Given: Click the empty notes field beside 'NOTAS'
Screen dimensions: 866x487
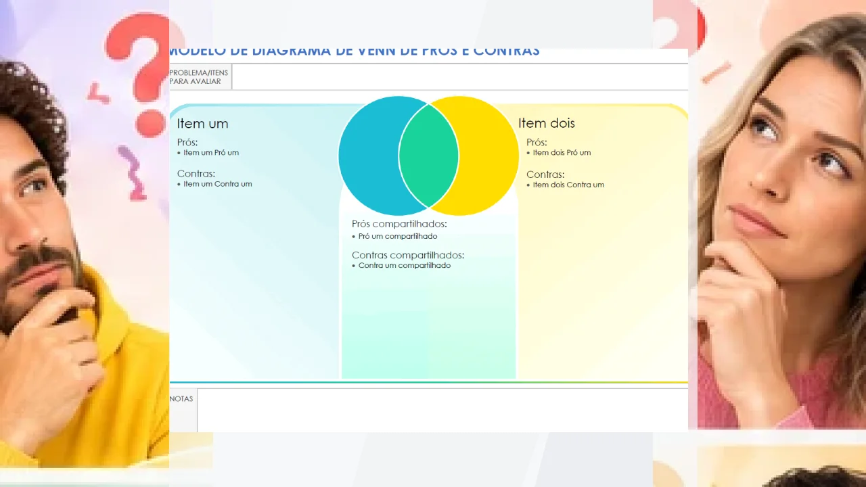Looking at the screenshot, I should (x=442, y=410).
